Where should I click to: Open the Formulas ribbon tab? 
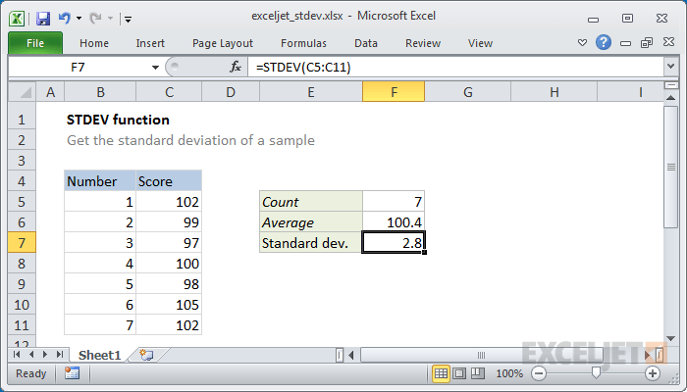click(x=303, y=43)
